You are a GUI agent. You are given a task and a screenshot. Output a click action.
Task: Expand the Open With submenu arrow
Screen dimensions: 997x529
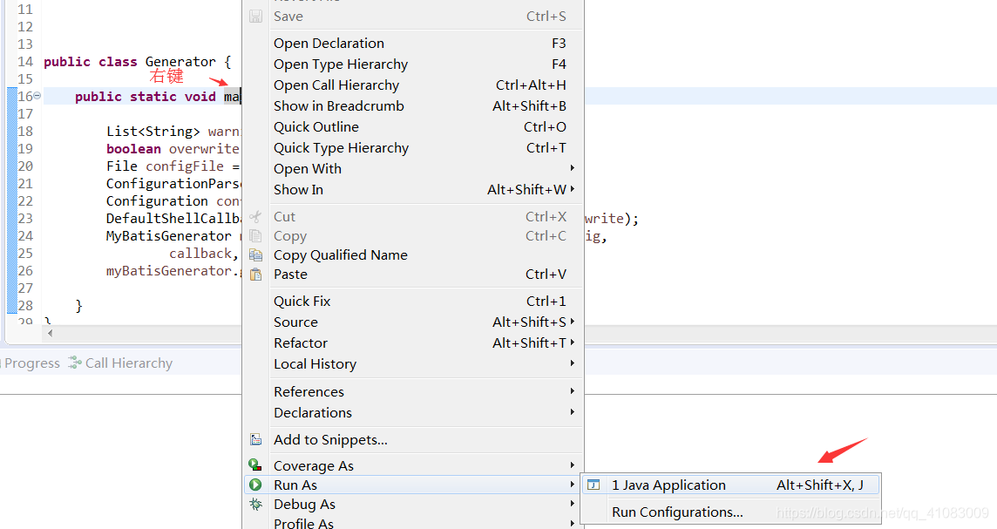pyautogui.click(x=573, y=168)
